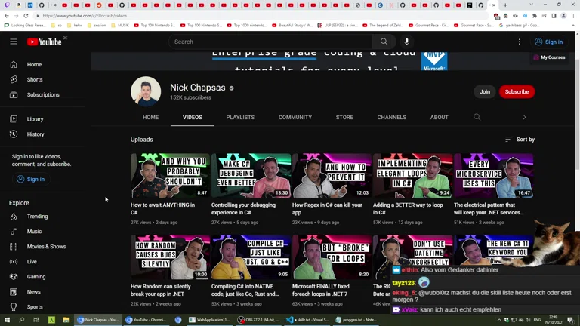Image resolution: width=580 pixels, height=326 pixels.
Task: Click the magnifier search button
Action: coord(384,42)
